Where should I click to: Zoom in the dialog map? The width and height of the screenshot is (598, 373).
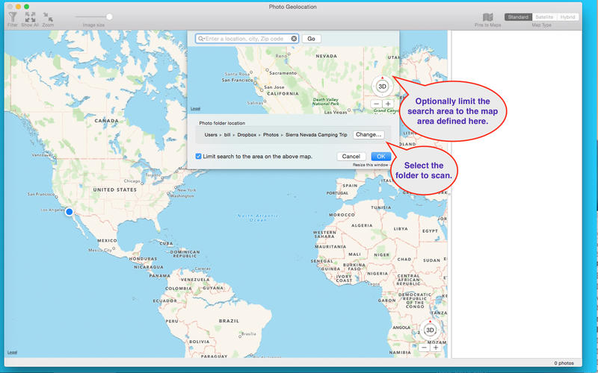pos(388,104)
